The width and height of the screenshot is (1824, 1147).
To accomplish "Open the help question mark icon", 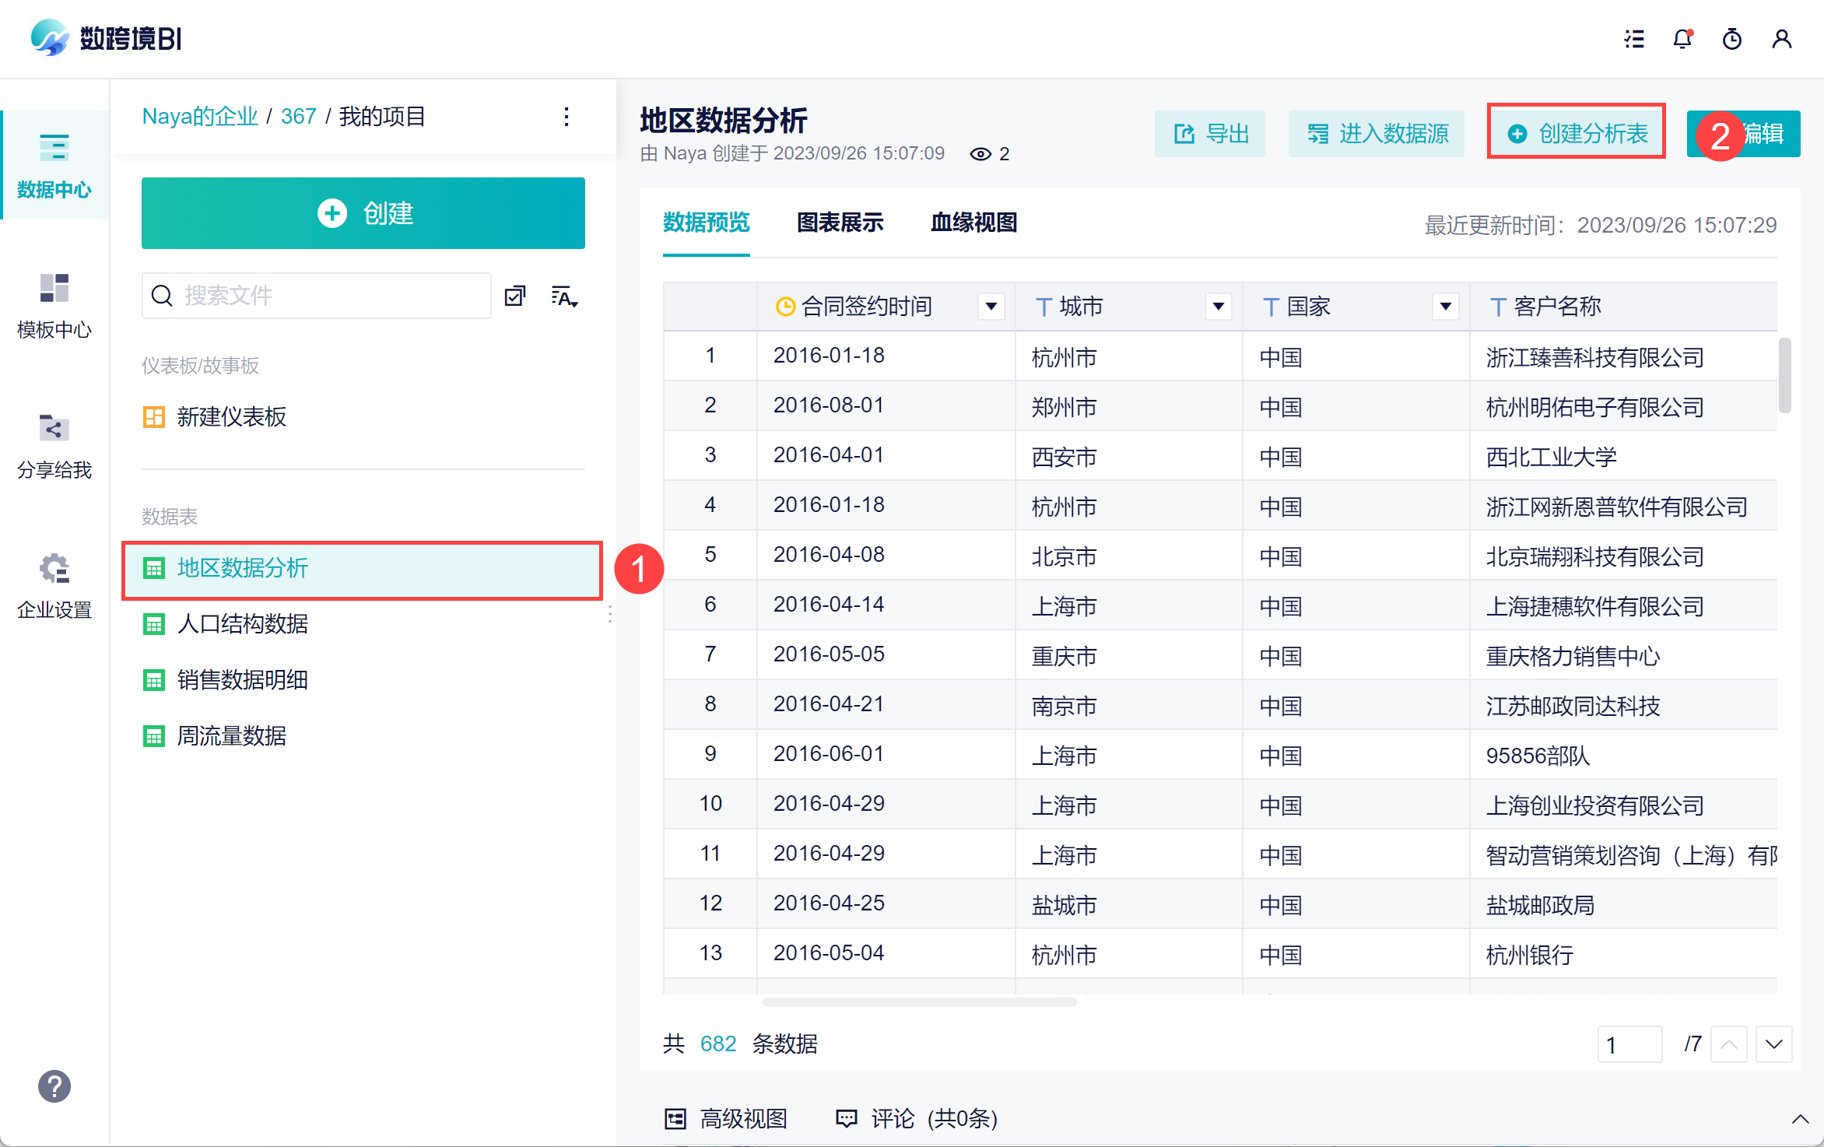I will (x=54, y=1086).
